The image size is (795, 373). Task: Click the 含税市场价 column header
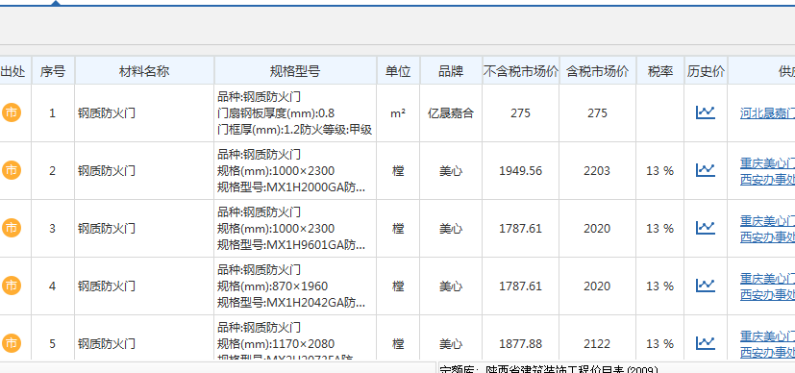597,71
